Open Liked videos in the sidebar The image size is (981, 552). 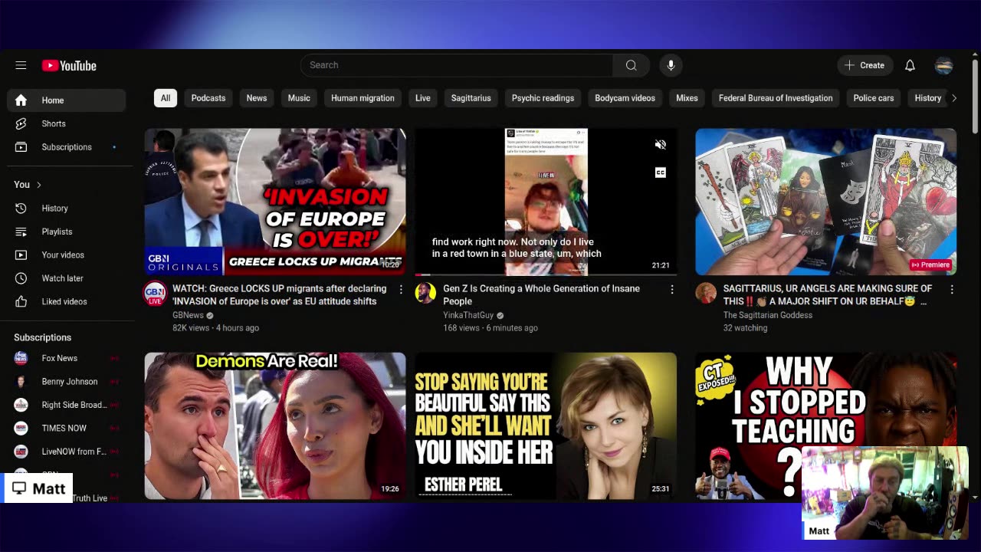tap(66, 302)
